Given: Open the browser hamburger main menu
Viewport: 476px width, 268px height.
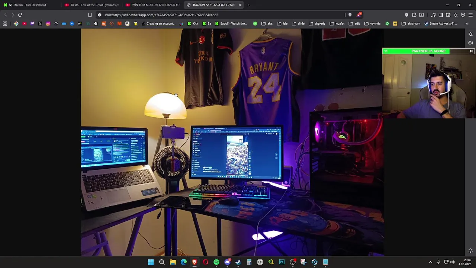Looking at the screenshot, I should [x=470, y=15].
